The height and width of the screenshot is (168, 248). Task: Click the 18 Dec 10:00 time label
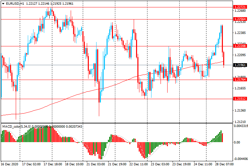tap(74, 164)
